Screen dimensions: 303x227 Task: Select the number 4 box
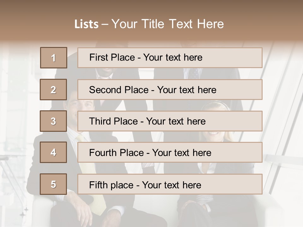(x=53, y=152)
